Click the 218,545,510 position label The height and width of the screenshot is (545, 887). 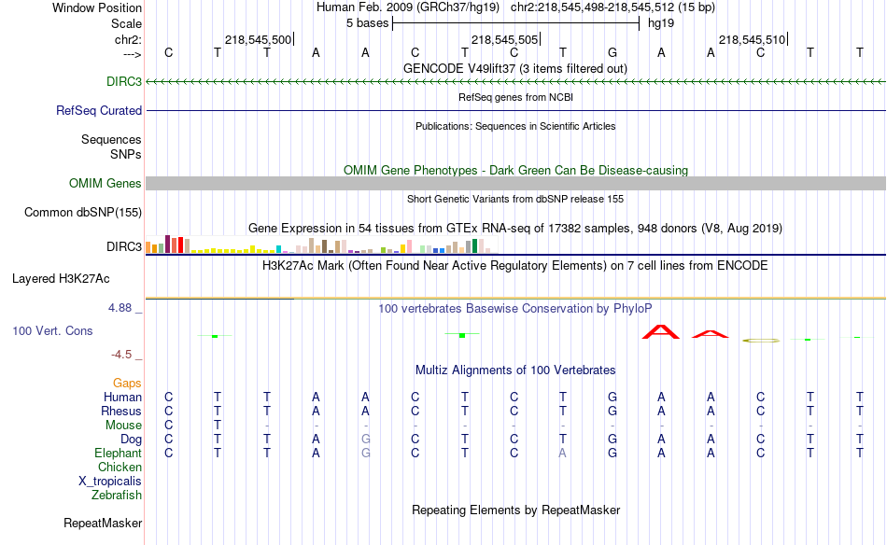pos(752,39)
